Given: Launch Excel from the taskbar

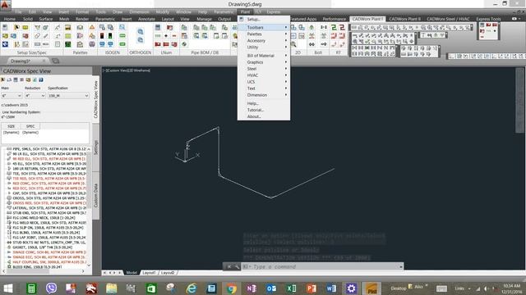Looking at the screenshot, I should click(x=291, y=288).
